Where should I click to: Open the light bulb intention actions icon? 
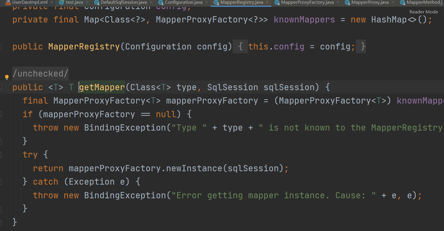point(7,77)
